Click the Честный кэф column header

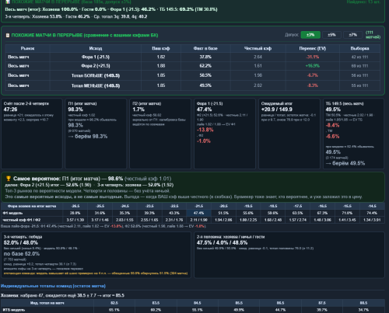(x=258, y=48)
